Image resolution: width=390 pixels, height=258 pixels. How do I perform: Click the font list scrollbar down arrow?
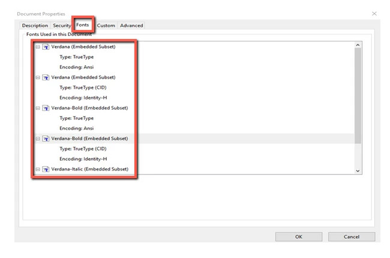pos(358,171)
